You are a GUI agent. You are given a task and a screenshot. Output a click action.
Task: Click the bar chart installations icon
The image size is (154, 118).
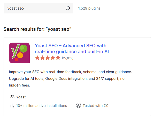(12, 106)
